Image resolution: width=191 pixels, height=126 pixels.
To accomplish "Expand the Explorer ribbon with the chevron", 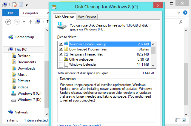I will 179,13.
